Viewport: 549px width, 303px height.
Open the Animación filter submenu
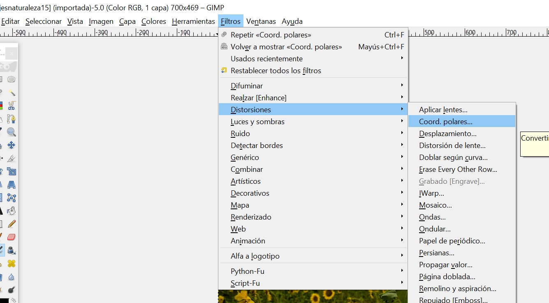pos(313,241)
